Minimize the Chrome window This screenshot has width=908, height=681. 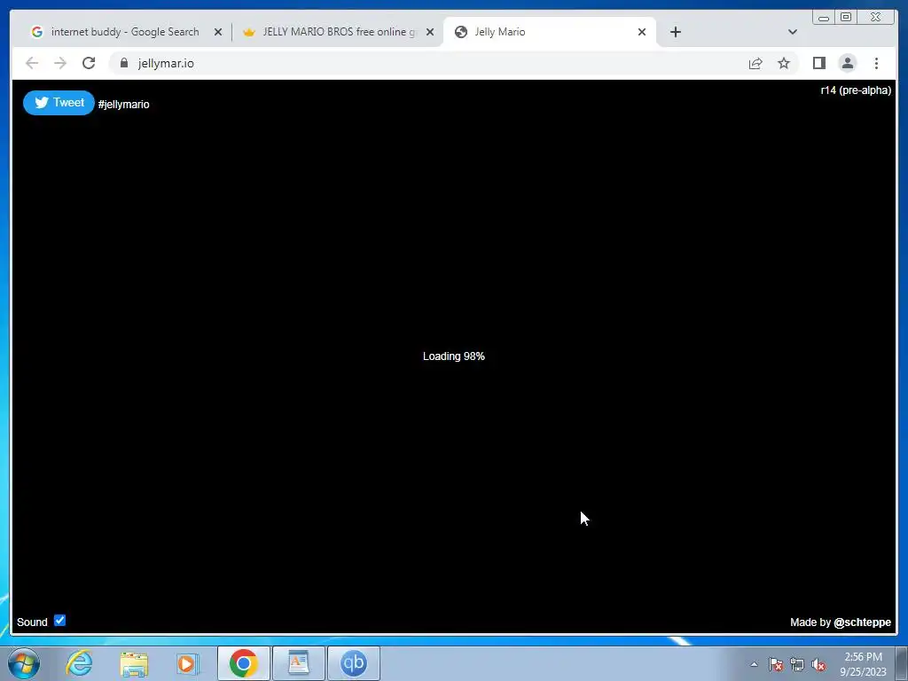[824, 18]
